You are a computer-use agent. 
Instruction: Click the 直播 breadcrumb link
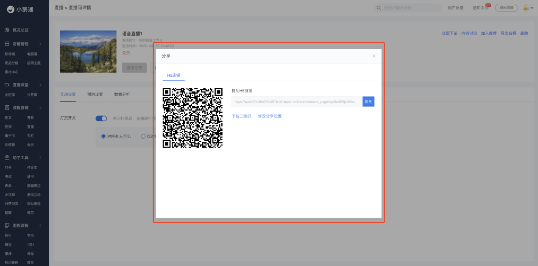point(59,8)
